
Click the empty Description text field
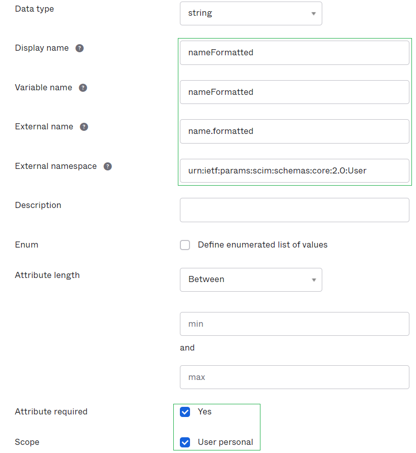click(x=294, y=210)
